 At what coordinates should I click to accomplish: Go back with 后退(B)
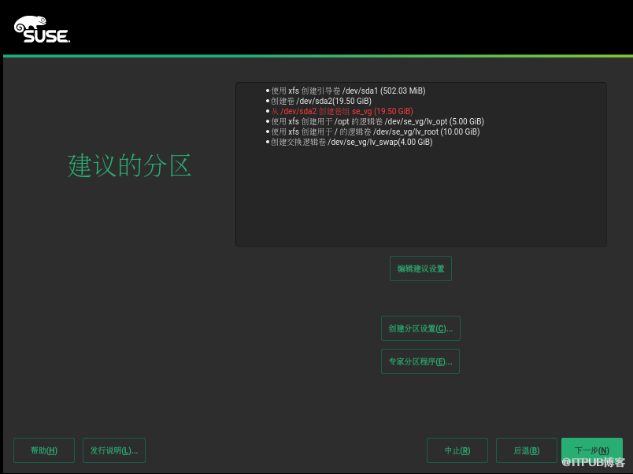527,450
